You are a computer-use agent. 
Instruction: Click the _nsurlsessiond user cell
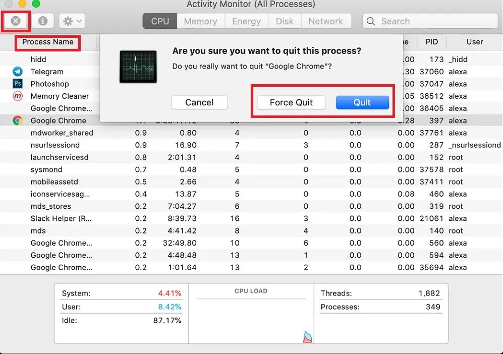click(x=474, y=145)
